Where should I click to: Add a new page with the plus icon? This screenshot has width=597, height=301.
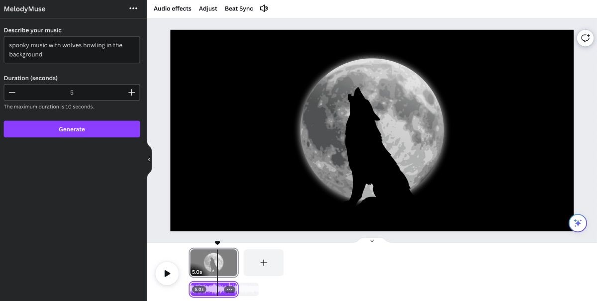coord(264,262)
